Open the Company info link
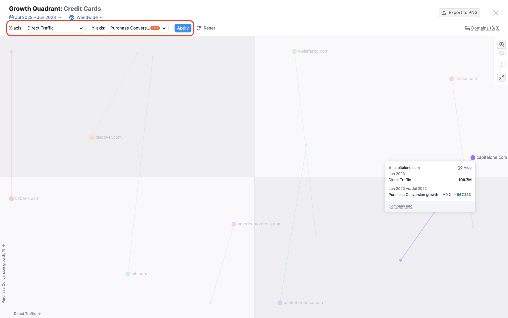Viewport: 508px width, 318px height. (x=400, y=206)
